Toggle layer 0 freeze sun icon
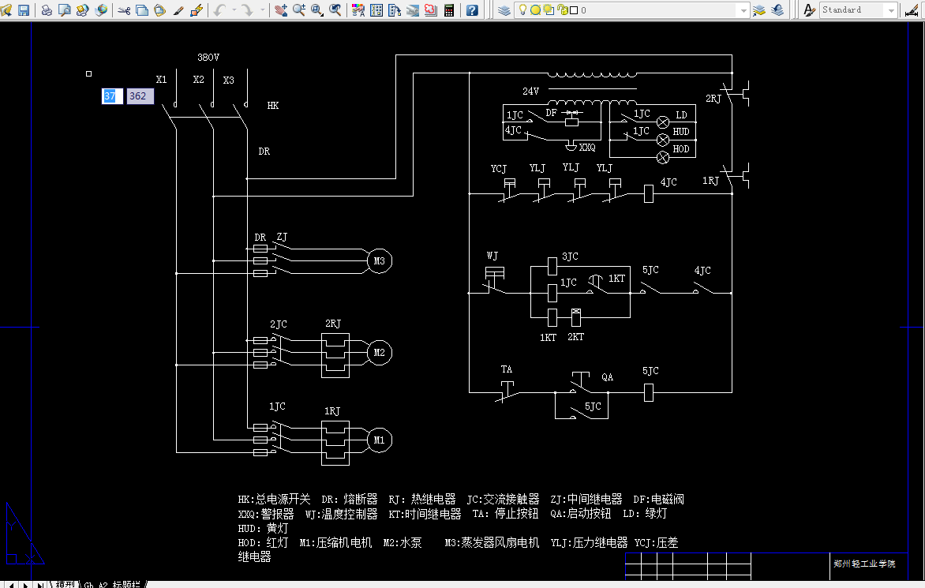Screen dimensions: 925x588 (x=535, y=10)
